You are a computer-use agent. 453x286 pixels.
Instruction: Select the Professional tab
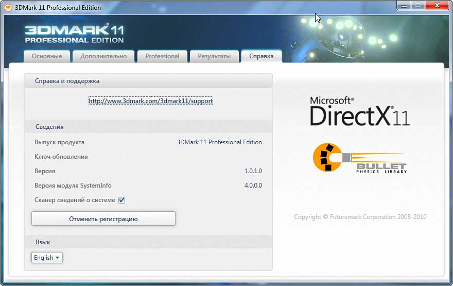click(x=162, y=56)
